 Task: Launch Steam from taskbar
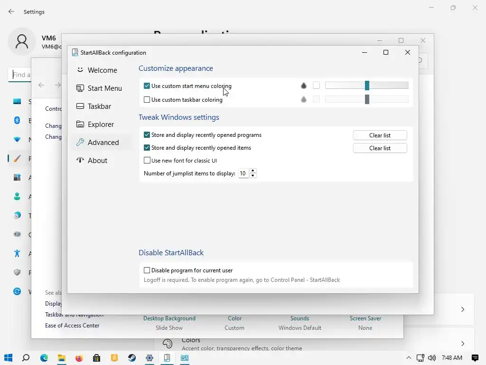click(x=132, y=358)
